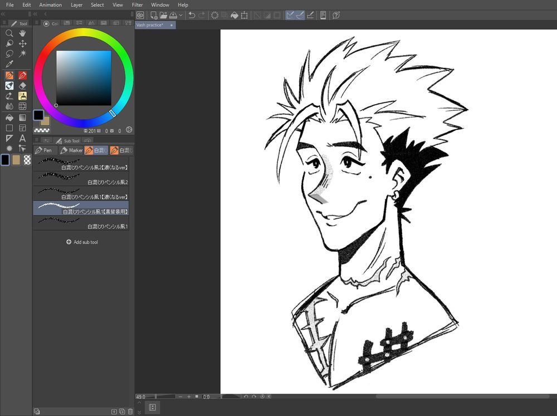
Task: Select the Blend tool
Action: point(9,106)
